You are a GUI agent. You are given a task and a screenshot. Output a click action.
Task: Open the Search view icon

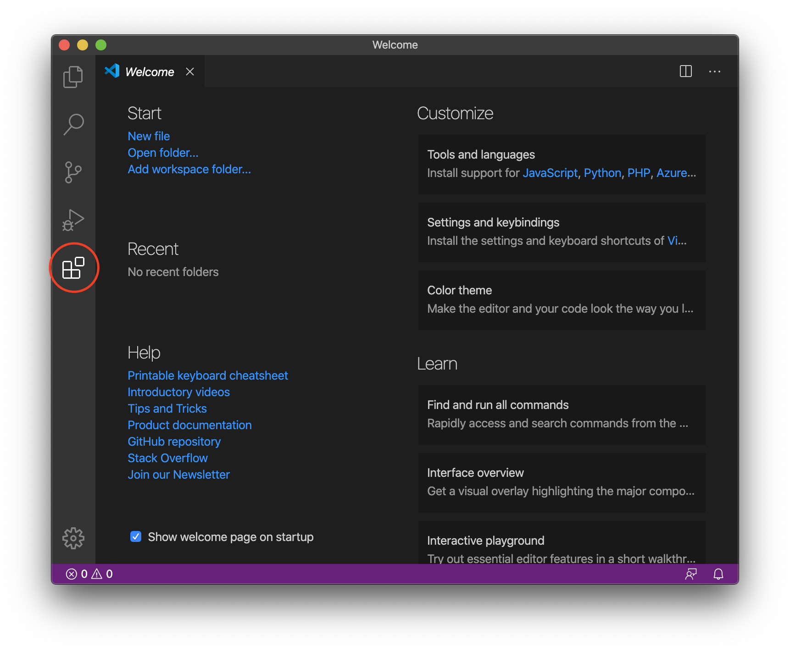(73, 124)
